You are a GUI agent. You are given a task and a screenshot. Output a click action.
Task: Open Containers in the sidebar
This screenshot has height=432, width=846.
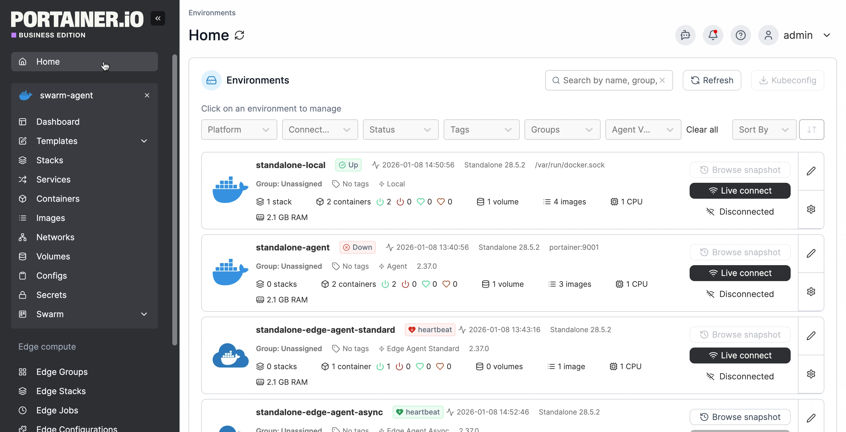(58, 199)
